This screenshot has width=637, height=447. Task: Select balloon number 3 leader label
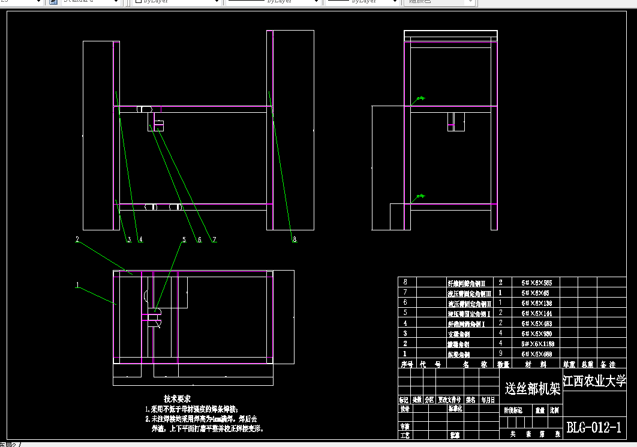tap(129, 239)
